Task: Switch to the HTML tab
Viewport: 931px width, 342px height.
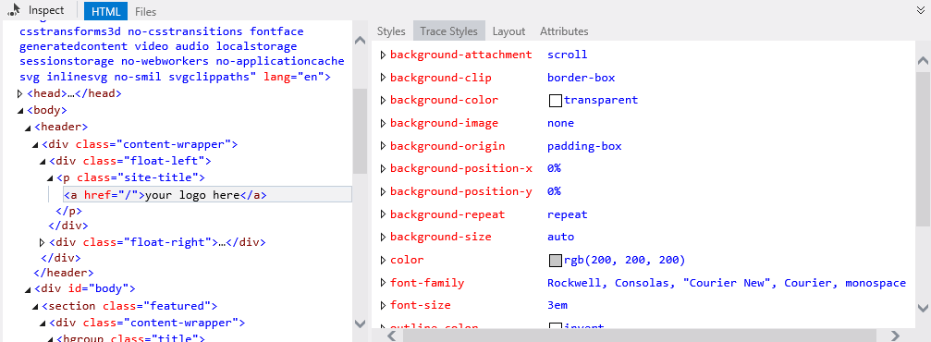Action: point(105,11)
